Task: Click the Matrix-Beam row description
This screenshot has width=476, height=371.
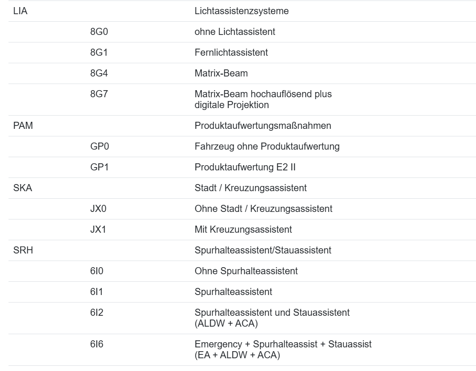Action: [x=221, y=74]
